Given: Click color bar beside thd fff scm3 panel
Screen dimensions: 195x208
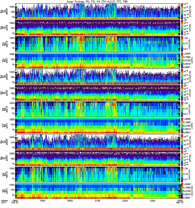Looking at the screenshot, I should coord(182,93).
